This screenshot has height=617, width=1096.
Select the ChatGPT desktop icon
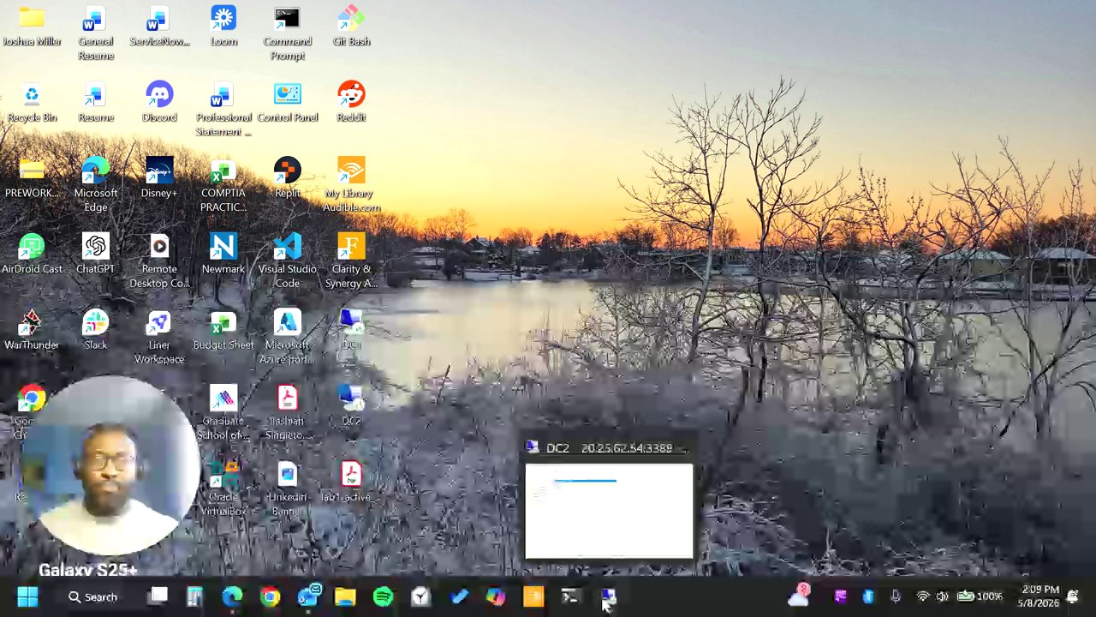pyautogui.click(x=95, y=254)
